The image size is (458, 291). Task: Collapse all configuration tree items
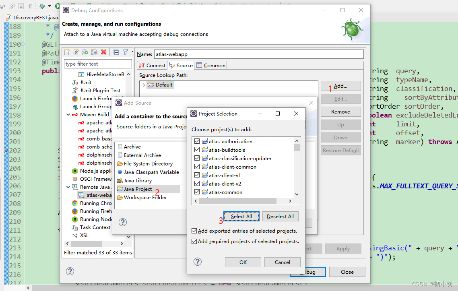pos(116,52)
